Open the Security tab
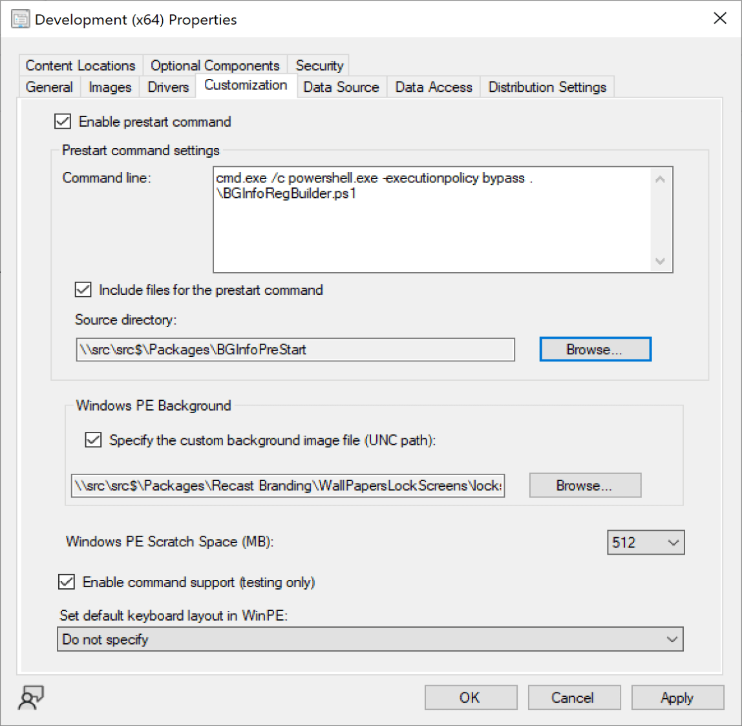Viewport: 742px width, 726px height. 319,66
